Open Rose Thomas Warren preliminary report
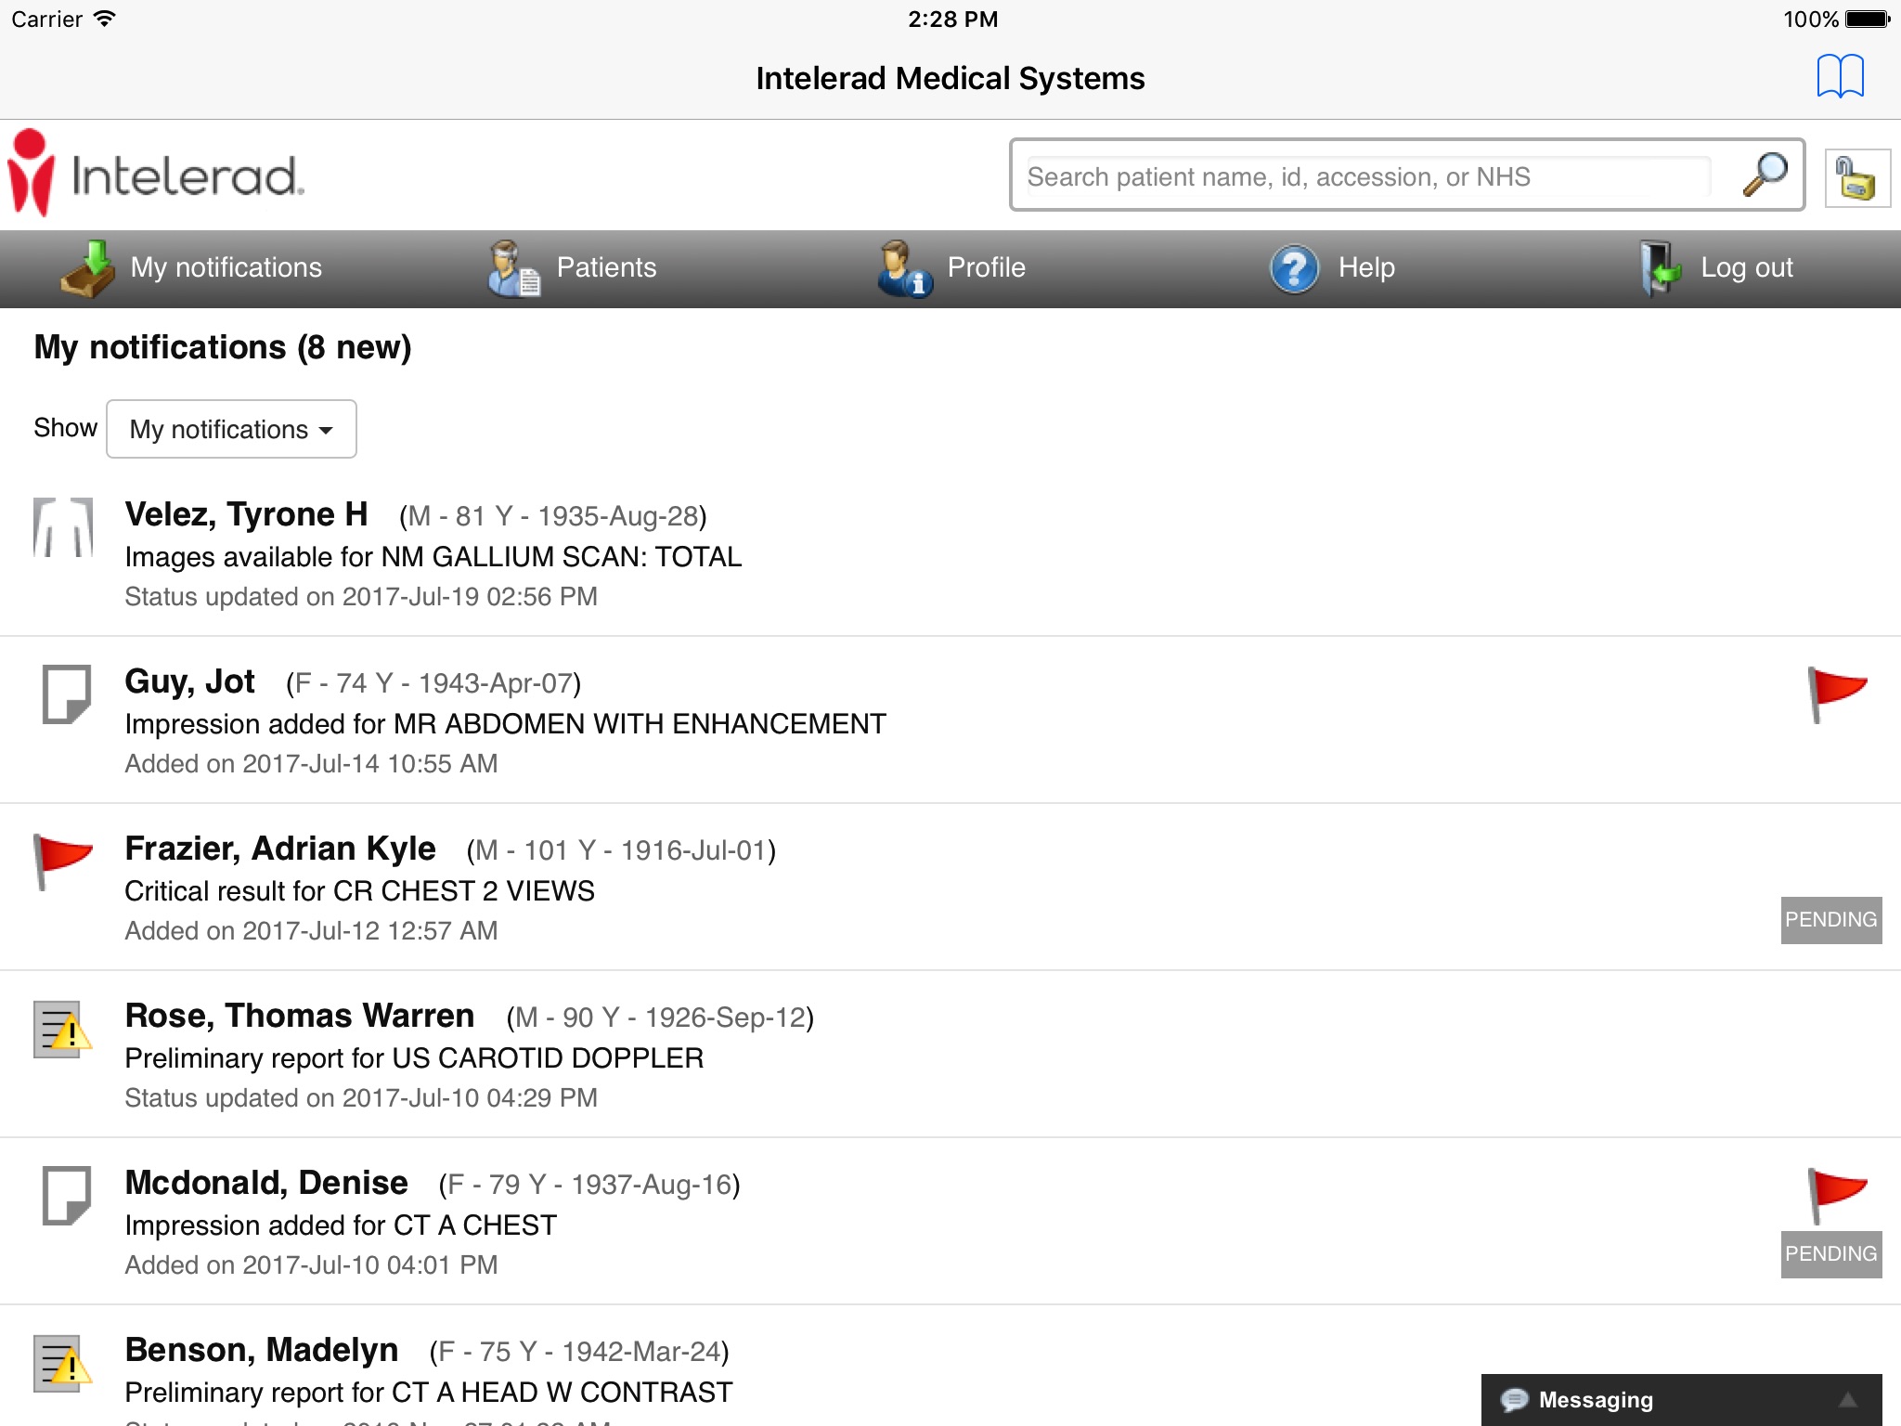 click(950, 1055)
